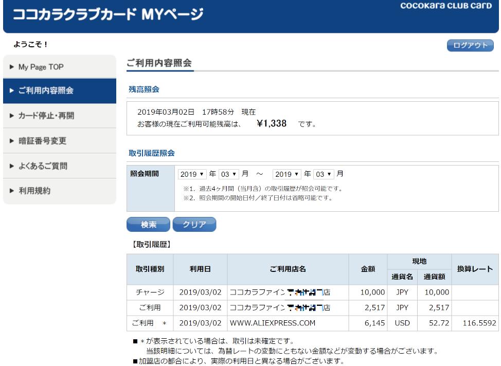The image size is (501, 366).
Task: Click the 取引種別 column header
Action: click(x=150, y=269)
